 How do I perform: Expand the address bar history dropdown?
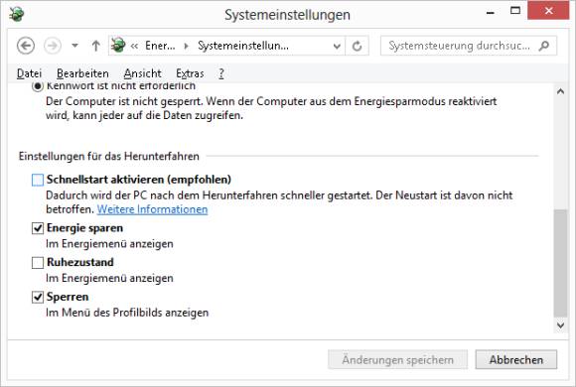(x=337, y=47)
